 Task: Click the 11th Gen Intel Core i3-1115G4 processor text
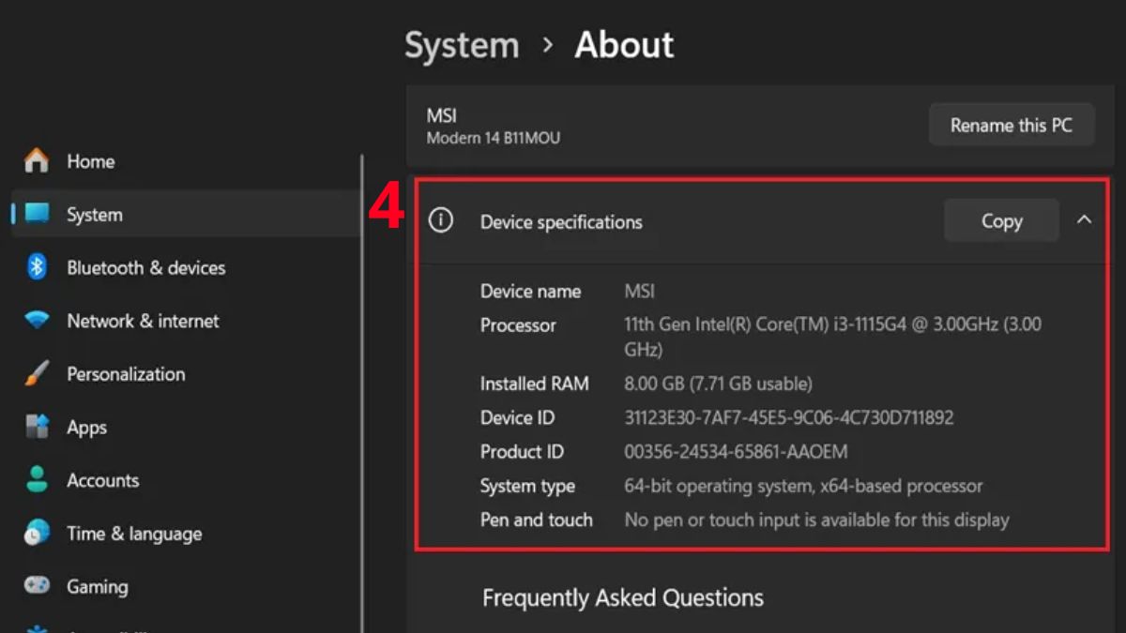point(833,337)
